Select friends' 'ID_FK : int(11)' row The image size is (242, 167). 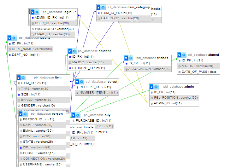click(x=148, y=63)
